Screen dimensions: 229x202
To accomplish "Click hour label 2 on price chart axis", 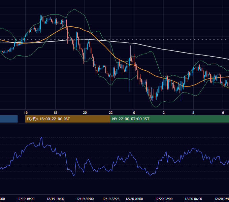I will [x=164, y=113].
